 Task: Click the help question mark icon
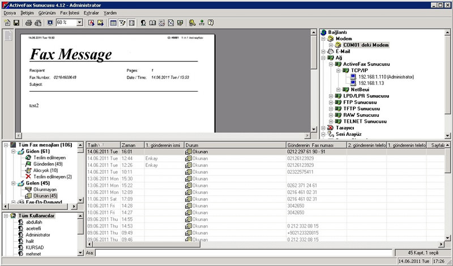pyautogui.click(x=211, y=23)
